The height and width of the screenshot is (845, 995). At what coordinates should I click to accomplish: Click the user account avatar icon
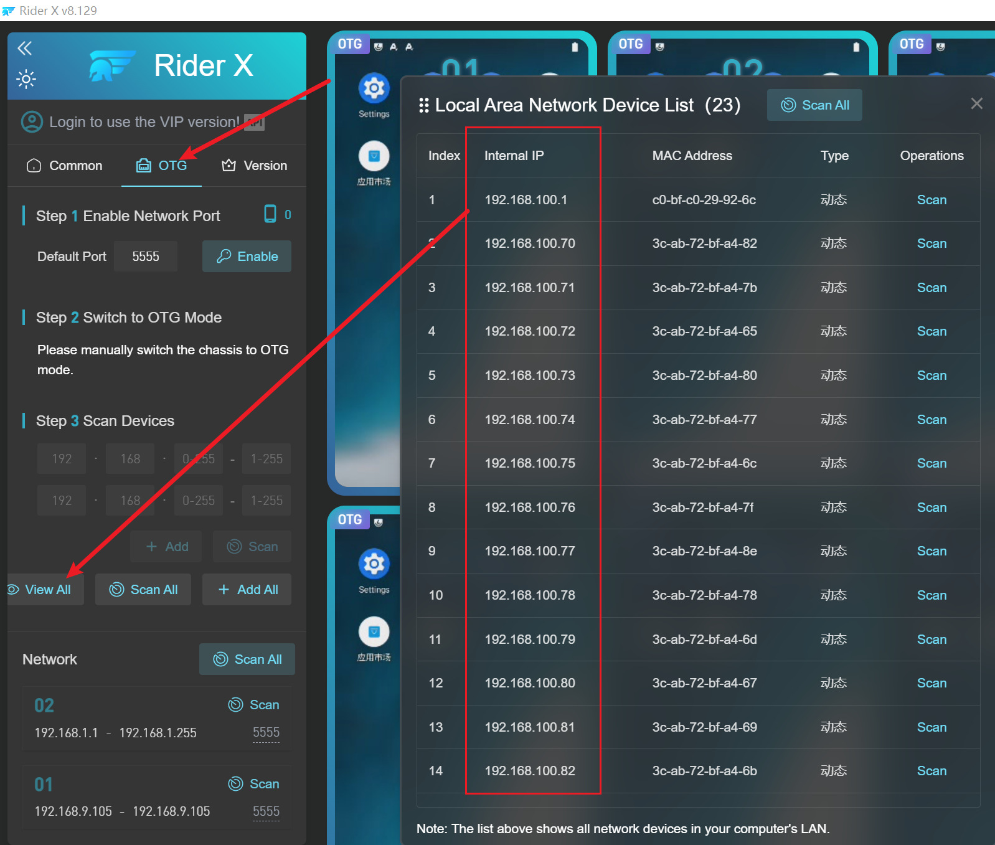32,121
